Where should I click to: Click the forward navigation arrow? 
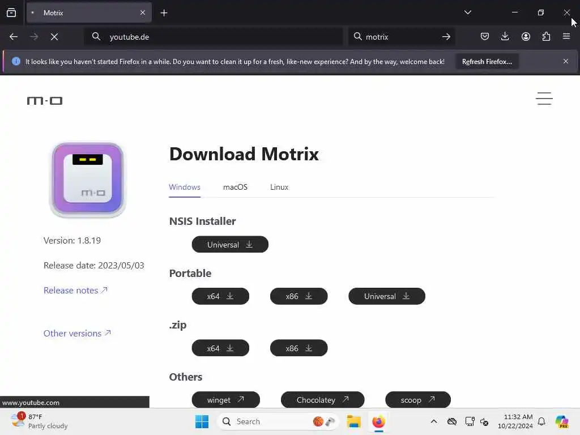pyautogui.click(x=33, y=37)
